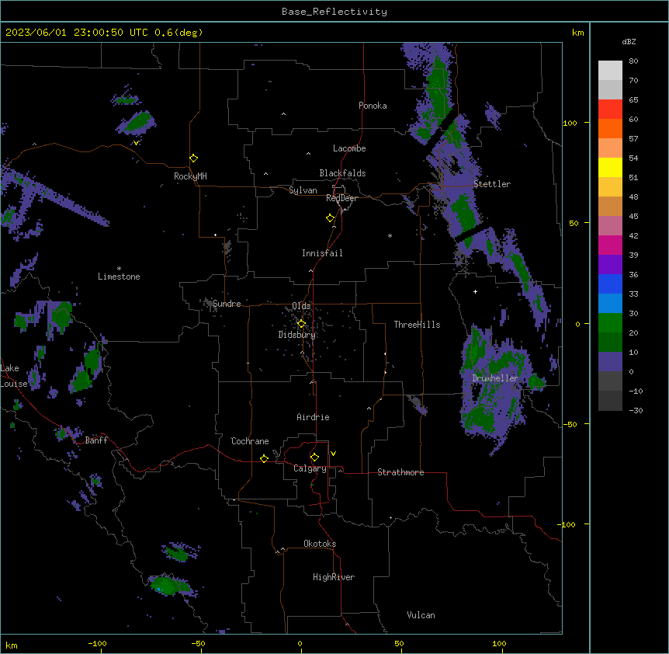Viewport: 669px width, 654px height.
Task: Click the Lacombe label
Action: tap(349, 148)
